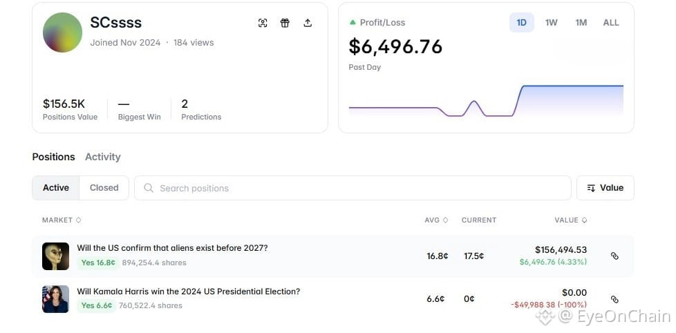Viewport: 676px width, 333px height.
Task: Copy link for Kamala Harris position
Action: (614, 299)
